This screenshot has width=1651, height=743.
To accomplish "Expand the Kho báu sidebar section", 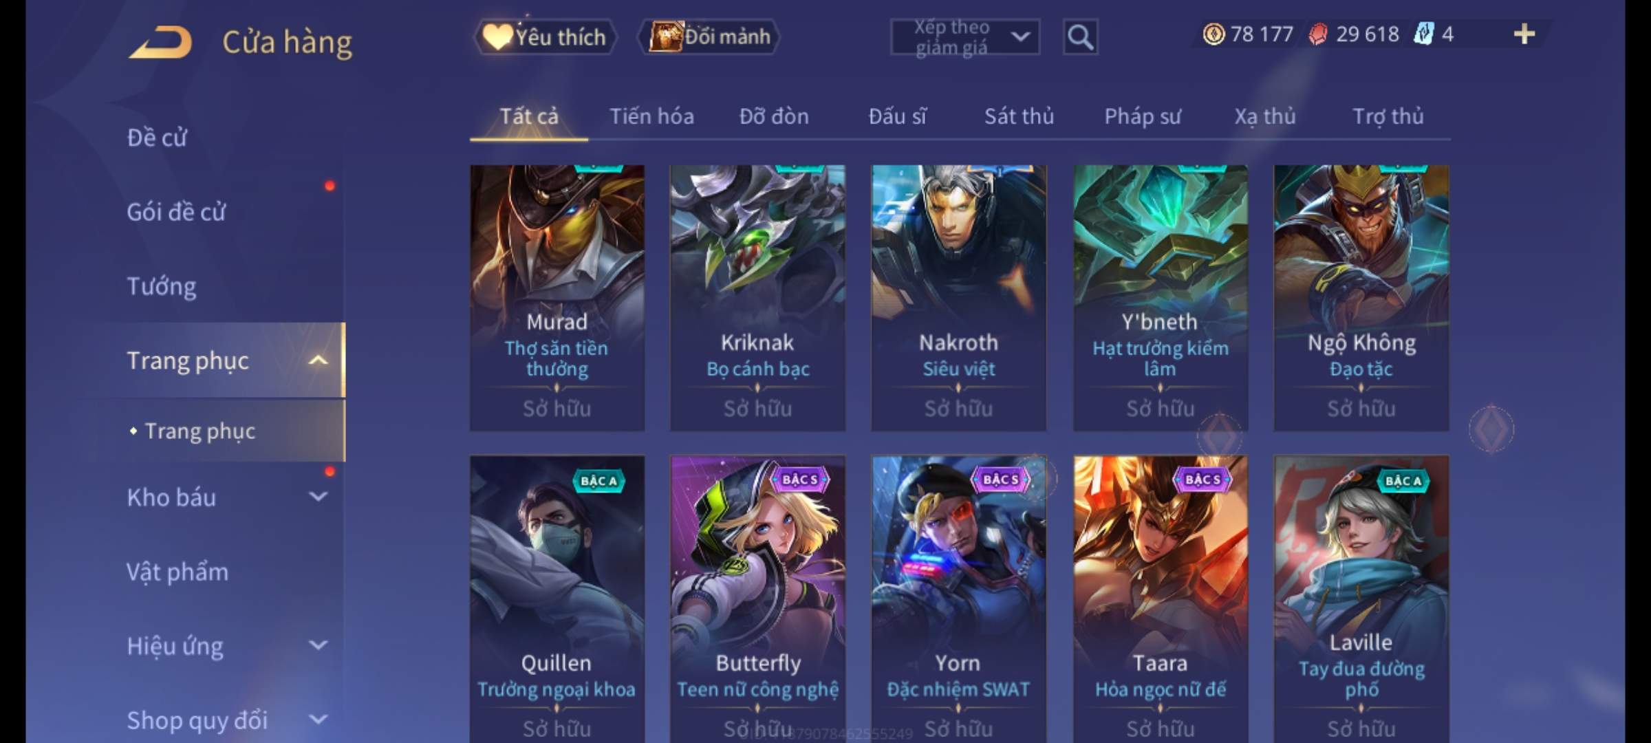I will coord(318,496).
